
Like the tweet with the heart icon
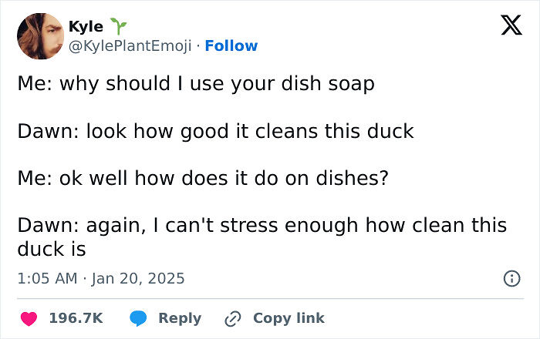coord(28,318)
